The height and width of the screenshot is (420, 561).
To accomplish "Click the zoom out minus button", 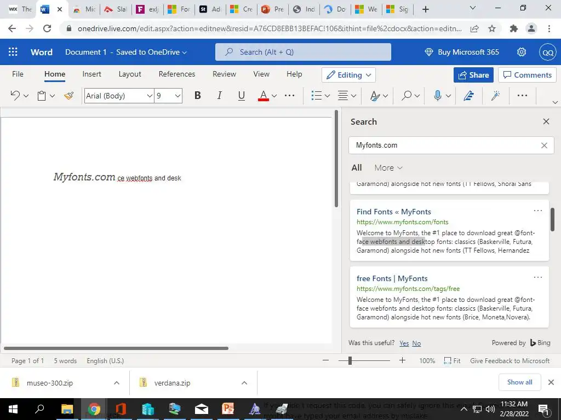I will click(325, 360).
